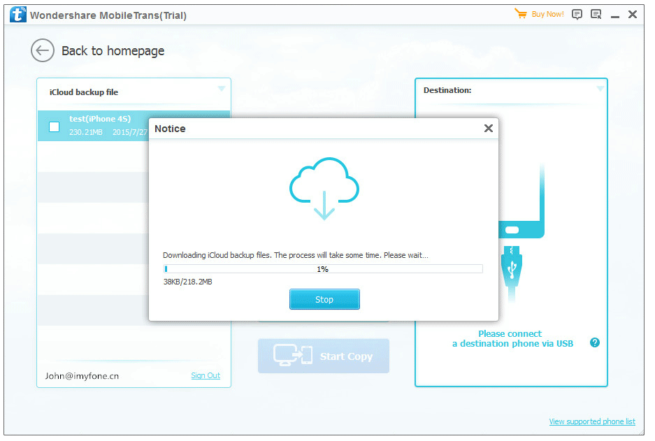Image resolution: width=655 pixels, height=441 pixels.
Task: Click the iCloud backup file heading
Action: (84, 92)
